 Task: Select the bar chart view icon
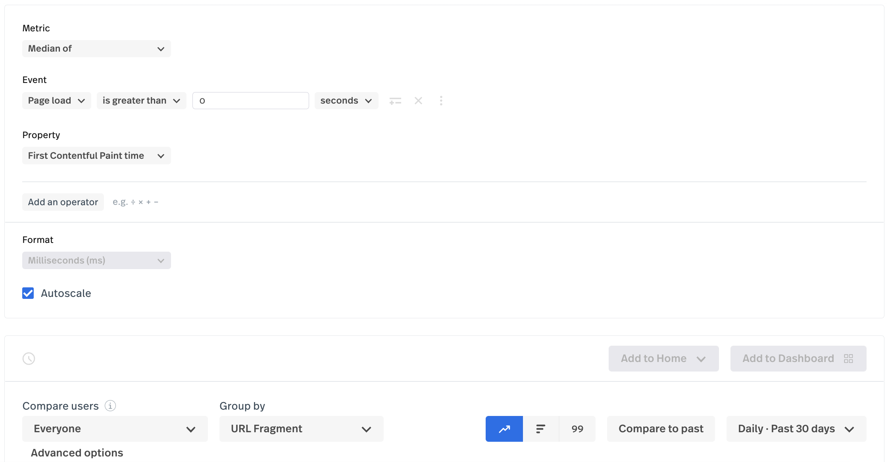541,429
